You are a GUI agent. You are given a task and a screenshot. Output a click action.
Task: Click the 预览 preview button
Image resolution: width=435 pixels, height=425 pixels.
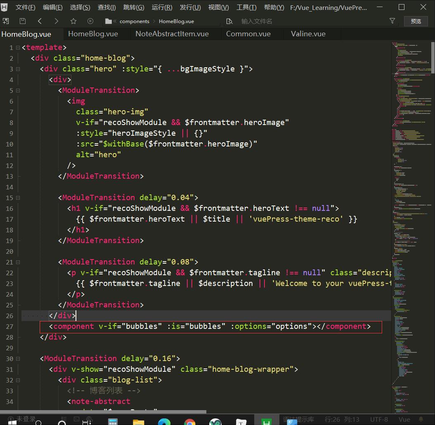[416, 21]
